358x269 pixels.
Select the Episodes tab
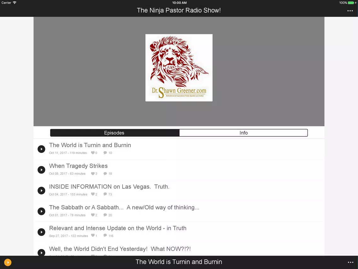click(115, 133)
